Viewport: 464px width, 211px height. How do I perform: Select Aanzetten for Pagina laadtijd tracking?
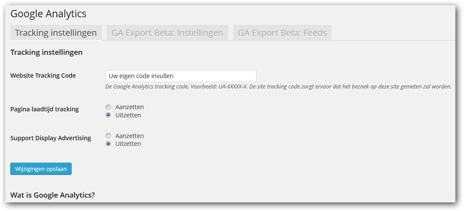pos(108,107)
